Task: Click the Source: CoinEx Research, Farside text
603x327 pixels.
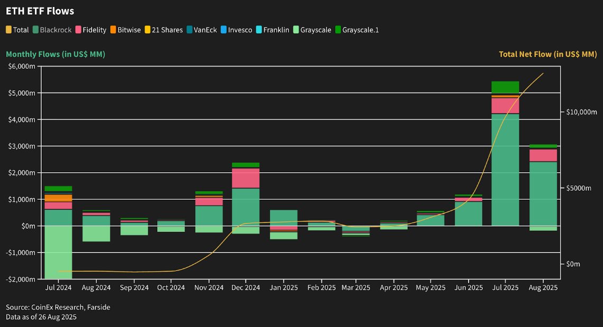Action: (x=58, y=307)
